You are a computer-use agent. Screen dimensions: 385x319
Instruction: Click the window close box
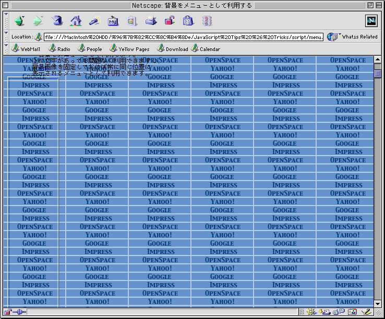(x=5, y=5)
